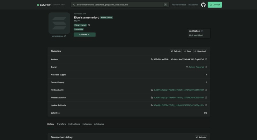Viewport: 257px width, 140px height.
Task: Open the Freeze Authority address link
Action: point(179,97)
